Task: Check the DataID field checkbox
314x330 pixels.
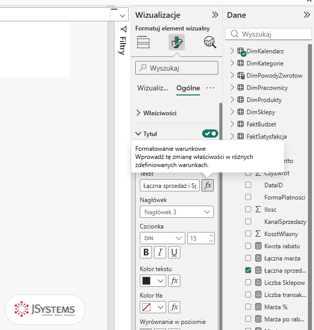Action: coord(248,185)
